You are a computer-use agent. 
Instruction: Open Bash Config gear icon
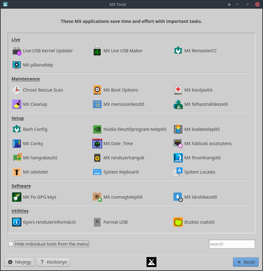tap(17, 129)
